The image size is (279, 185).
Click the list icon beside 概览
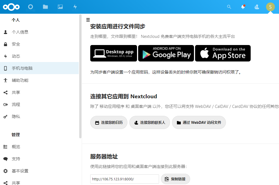6,147
